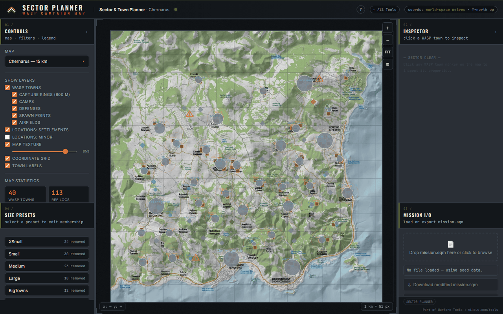Toggle the Map Texture checkbox
The width and height of the screenshot is (503, 314).
click(7, 144)
